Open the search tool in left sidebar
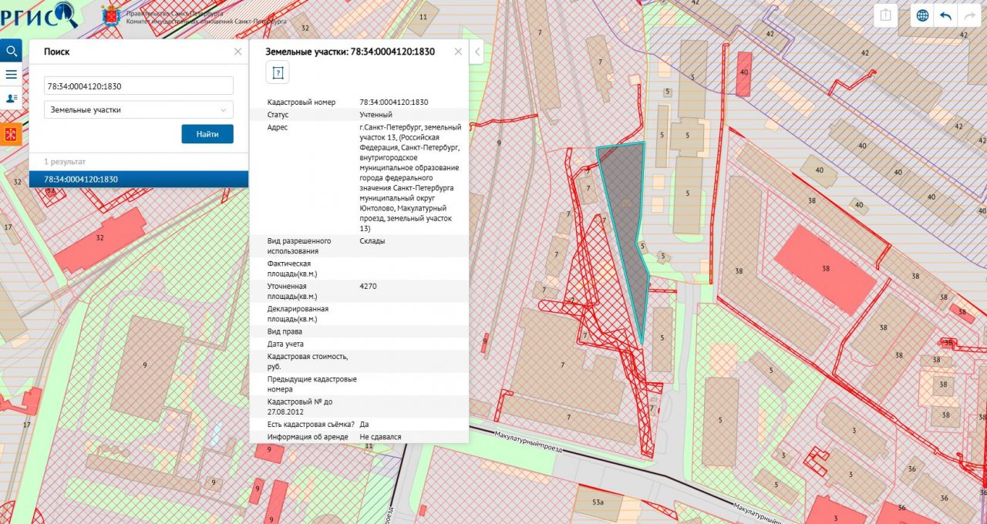The image size is (987, 524). tap(12, 52)
